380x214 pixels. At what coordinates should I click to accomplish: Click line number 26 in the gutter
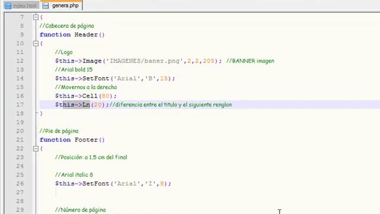pos(20,184)
